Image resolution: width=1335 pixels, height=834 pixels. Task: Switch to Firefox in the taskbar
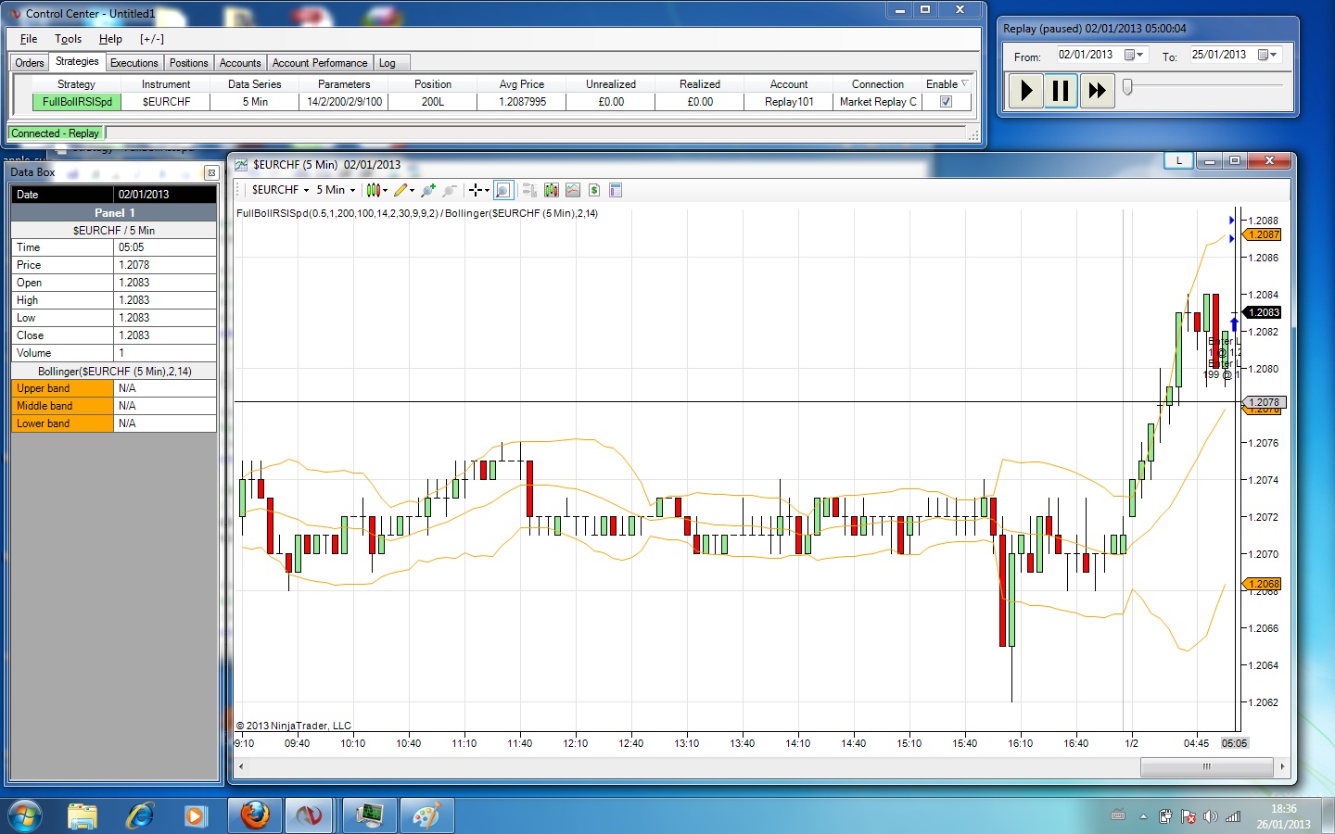255,815
